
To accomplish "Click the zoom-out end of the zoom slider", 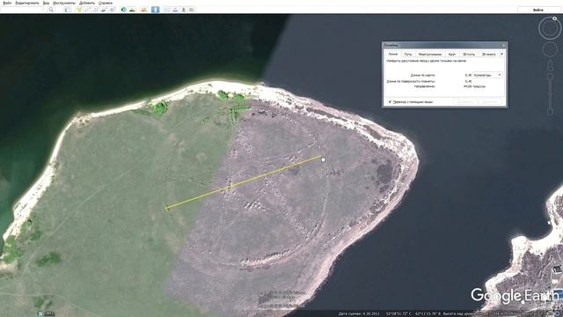I will [x=550, y=113].
